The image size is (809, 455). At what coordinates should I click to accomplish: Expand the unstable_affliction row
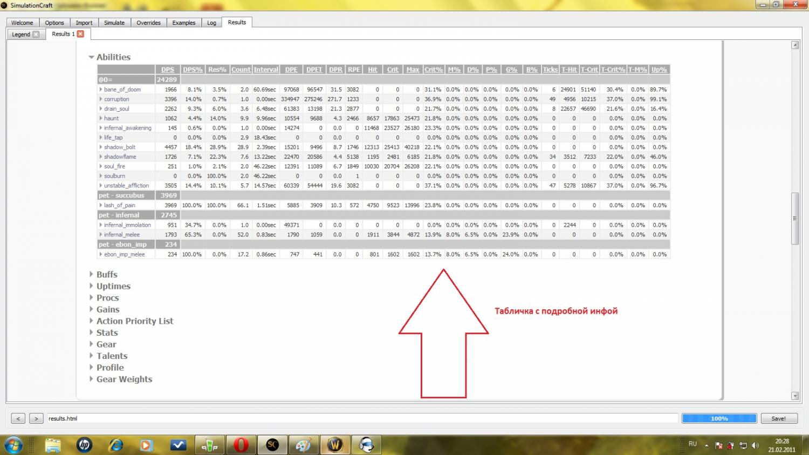[101, 186]
